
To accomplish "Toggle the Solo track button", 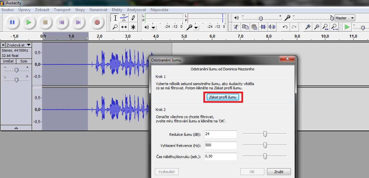I will click(x=24, y=61).
